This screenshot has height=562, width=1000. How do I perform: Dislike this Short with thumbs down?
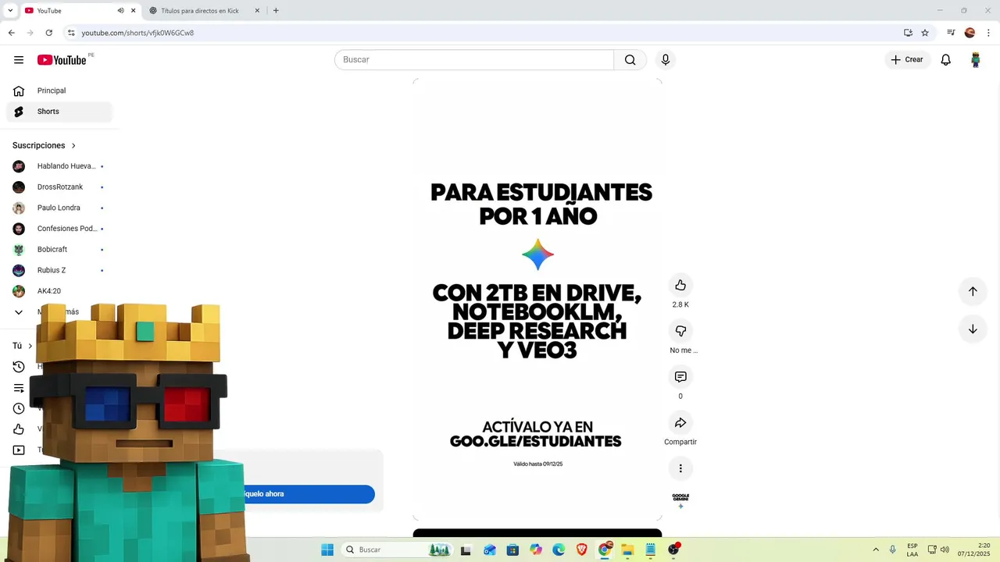[x=680, y=331]
